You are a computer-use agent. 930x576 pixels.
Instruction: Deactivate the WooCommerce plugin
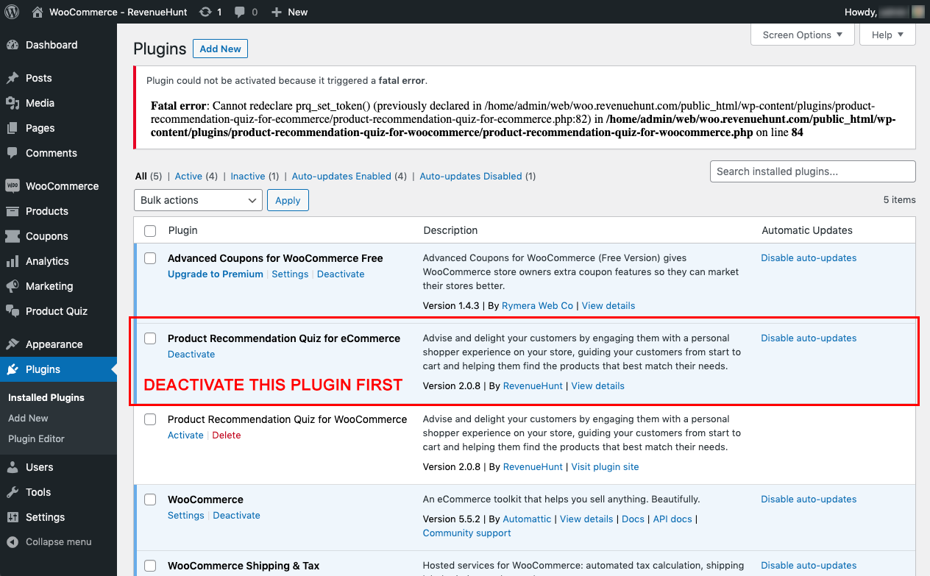pyautogui.click(x=236, y=516)
